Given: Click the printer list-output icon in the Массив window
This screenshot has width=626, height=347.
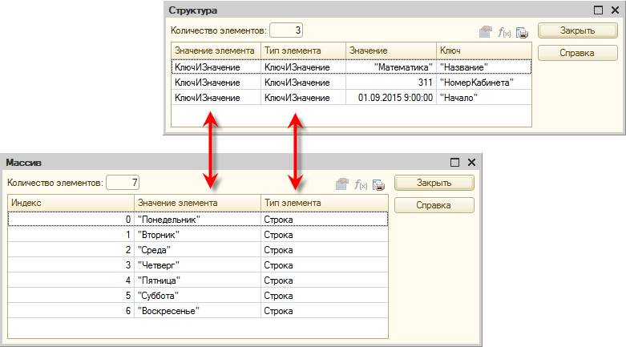Looking at the screenshot, I should (378, 185).
